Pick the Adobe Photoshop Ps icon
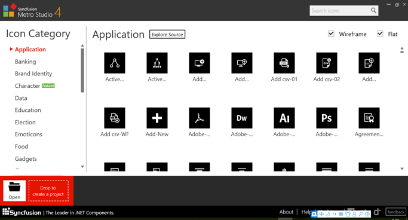Viewport: 408px width, 220px height. point(327,118)
